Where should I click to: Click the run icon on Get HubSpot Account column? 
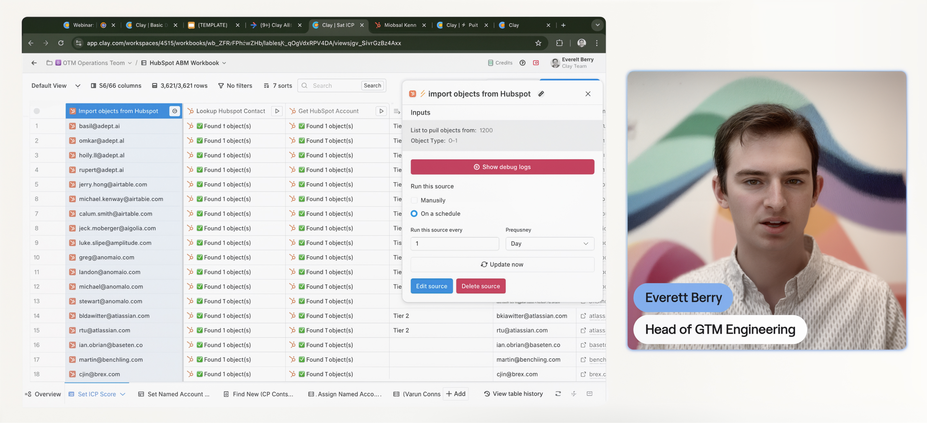381,111
